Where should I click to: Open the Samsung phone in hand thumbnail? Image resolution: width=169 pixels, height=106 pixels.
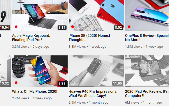(x=40, y=71)
